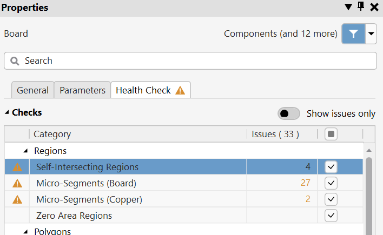Pin the Properties panel

pos(361,7)
